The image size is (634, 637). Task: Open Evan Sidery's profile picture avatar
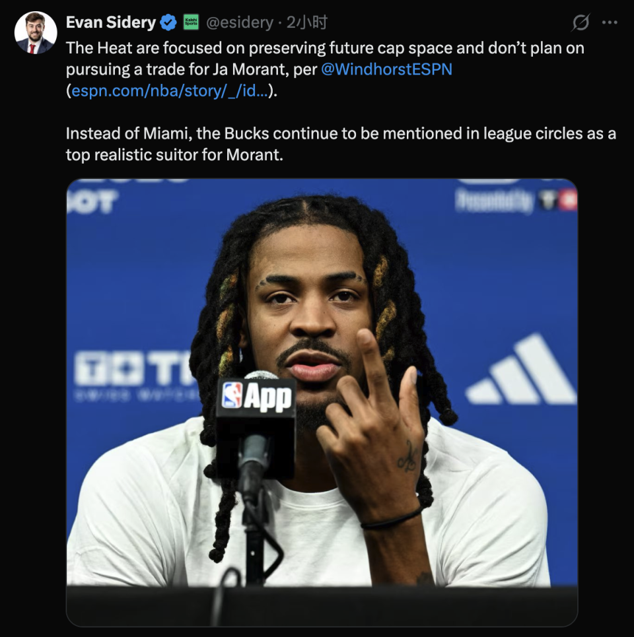36,32
